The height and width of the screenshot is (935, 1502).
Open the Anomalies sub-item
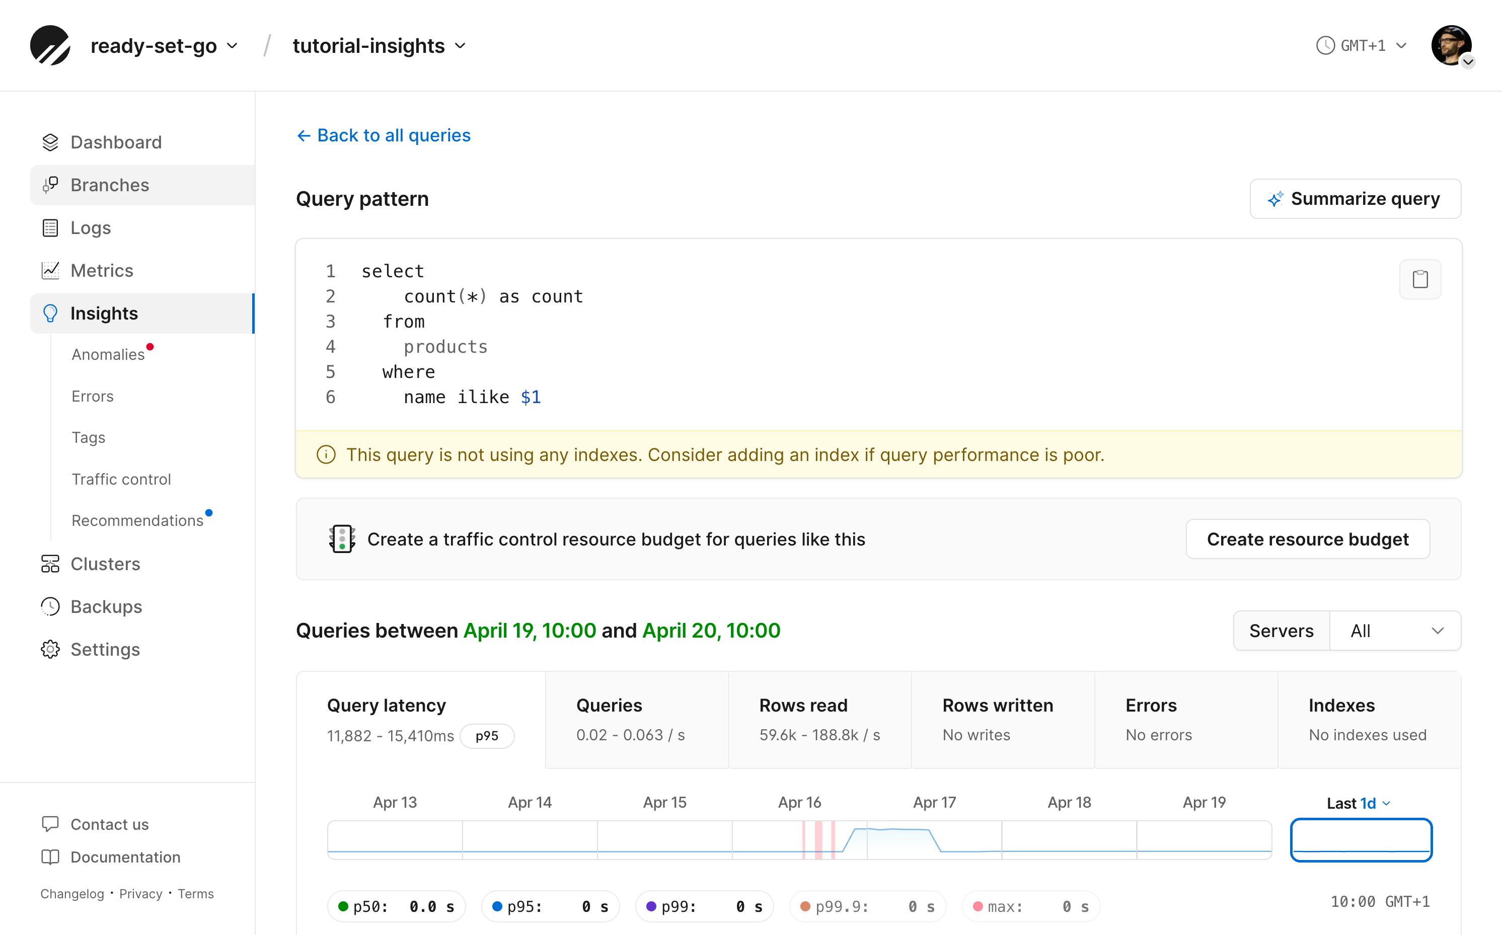(x=108, y=354)
